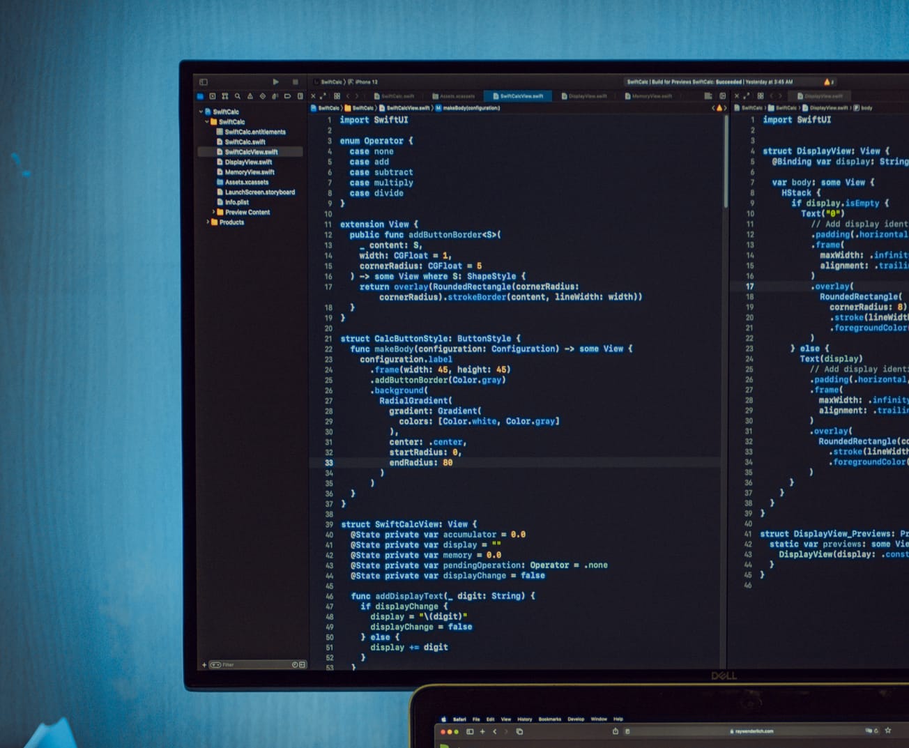
Task: Open the Issue navigator warning triangle icon
Action: (x=250, y=96)
